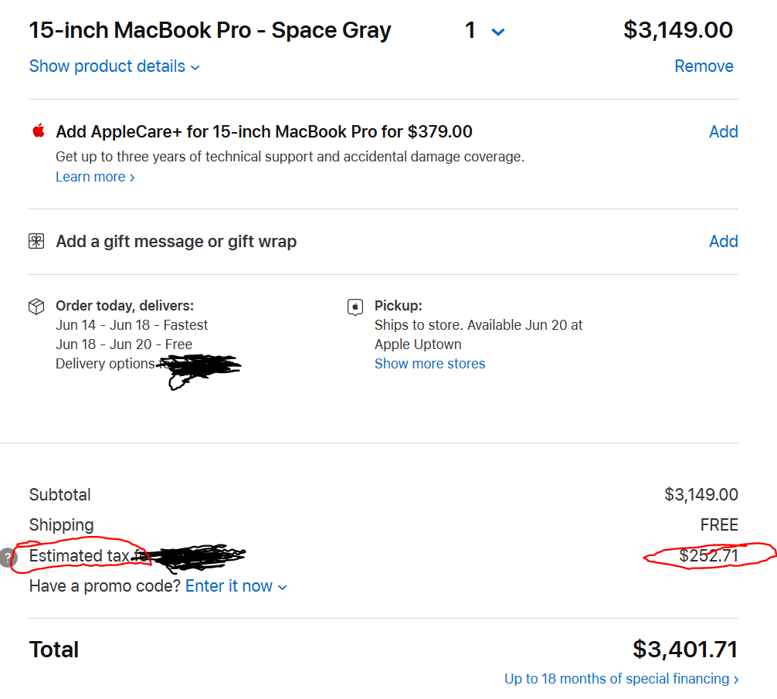Open the quantity dropdown showing 1
Screen dimensions: 777x699
click(x=484, y=32)
